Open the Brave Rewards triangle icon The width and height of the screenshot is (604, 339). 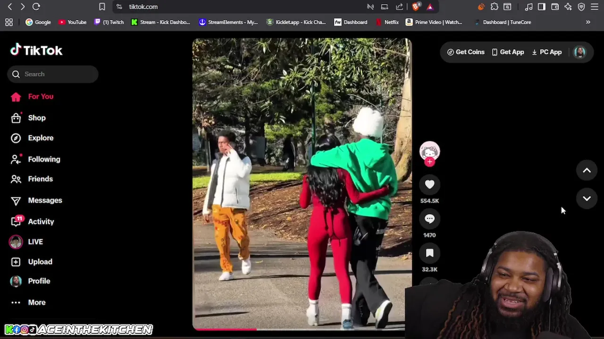click(x=430, y=7)
